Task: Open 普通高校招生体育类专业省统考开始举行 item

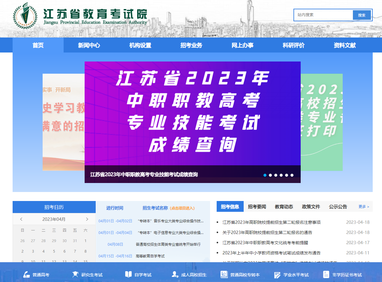Action: click(168, 244)
